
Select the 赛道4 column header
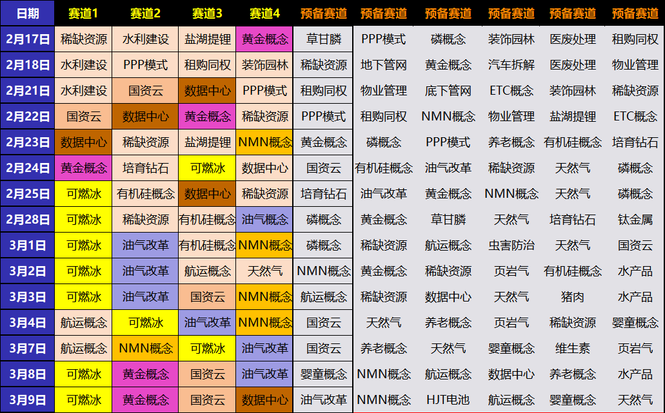pos(264,13)
